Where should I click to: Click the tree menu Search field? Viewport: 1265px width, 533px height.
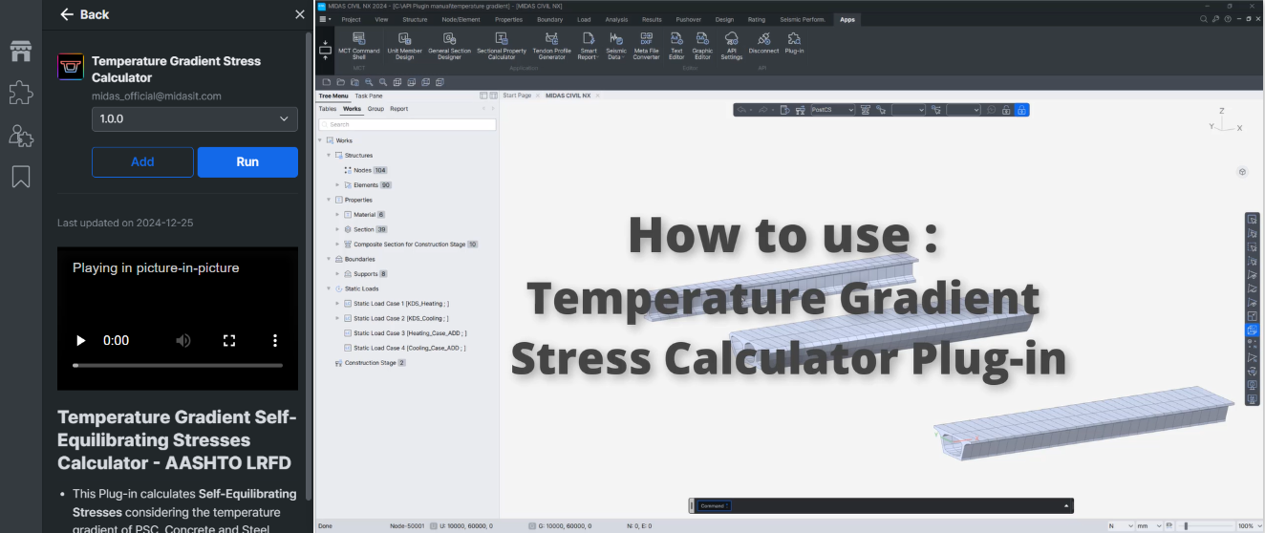click(408, 125)
